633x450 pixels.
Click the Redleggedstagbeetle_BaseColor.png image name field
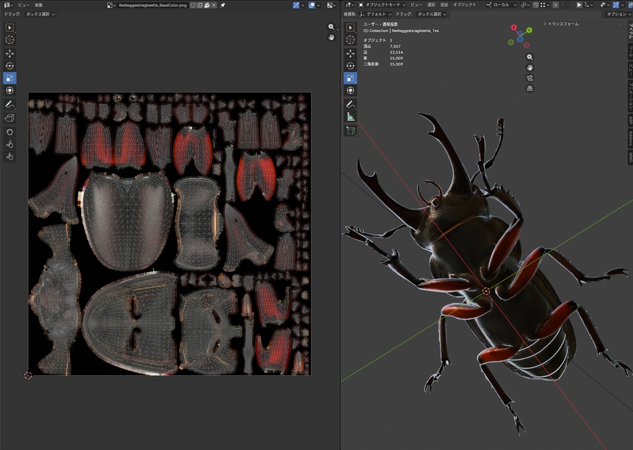(x=153, y=5)
